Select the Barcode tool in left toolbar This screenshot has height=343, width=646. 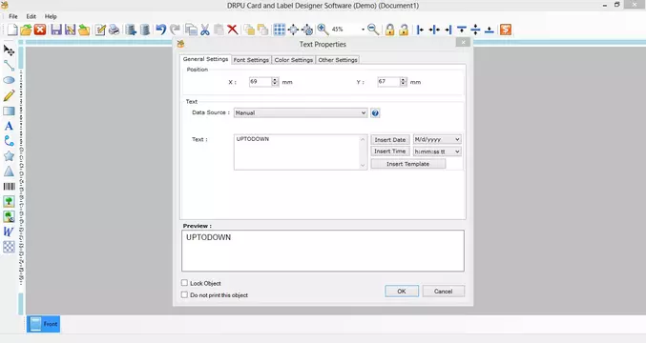tap(9, 187)
